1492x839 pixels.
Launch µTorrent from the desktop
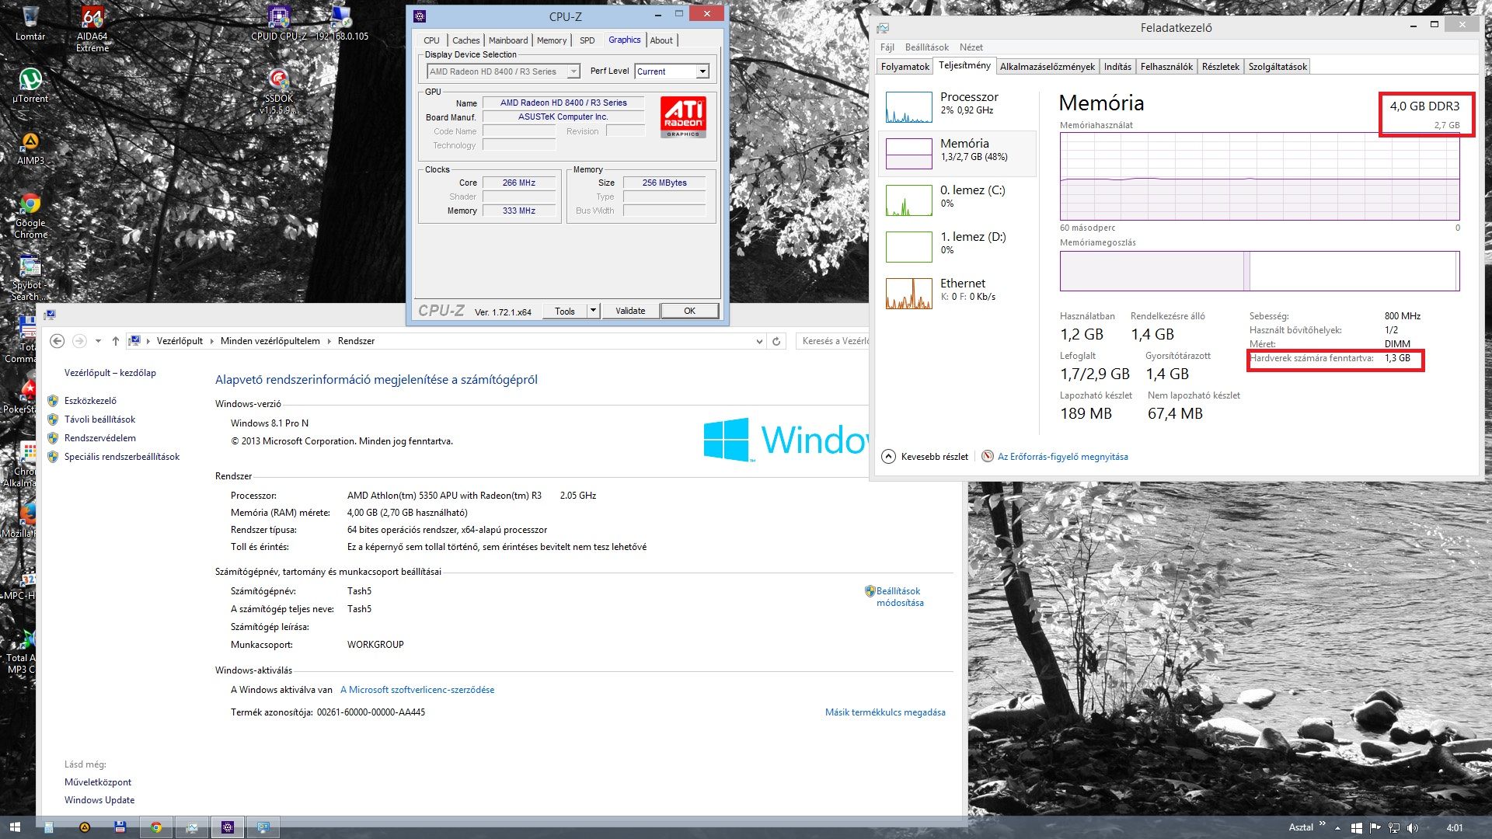tap(30, 85)
